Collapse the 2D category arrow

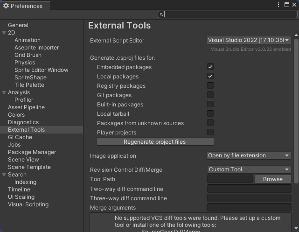click(4, 33)
